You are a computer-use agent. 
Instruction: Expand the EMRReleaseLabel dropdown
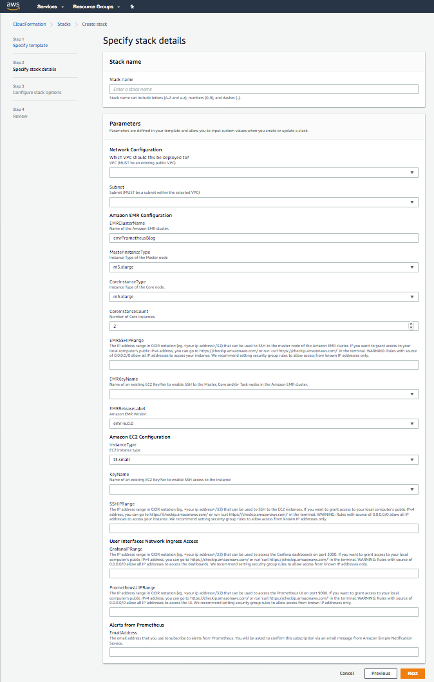[263, 424]
